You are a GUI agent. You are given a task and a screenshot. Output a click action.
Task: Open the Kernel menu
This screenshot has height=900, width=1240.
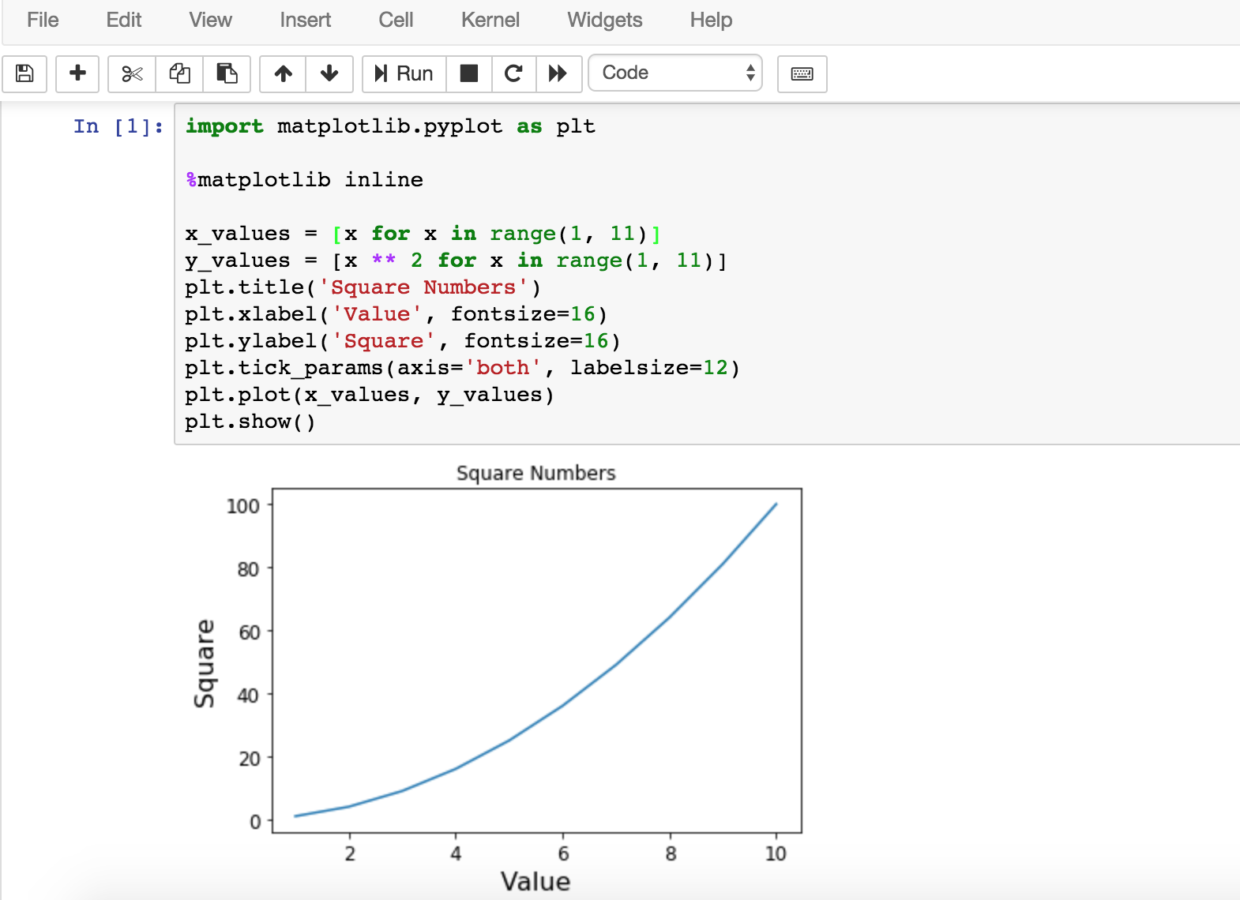[x=490, y=20]
